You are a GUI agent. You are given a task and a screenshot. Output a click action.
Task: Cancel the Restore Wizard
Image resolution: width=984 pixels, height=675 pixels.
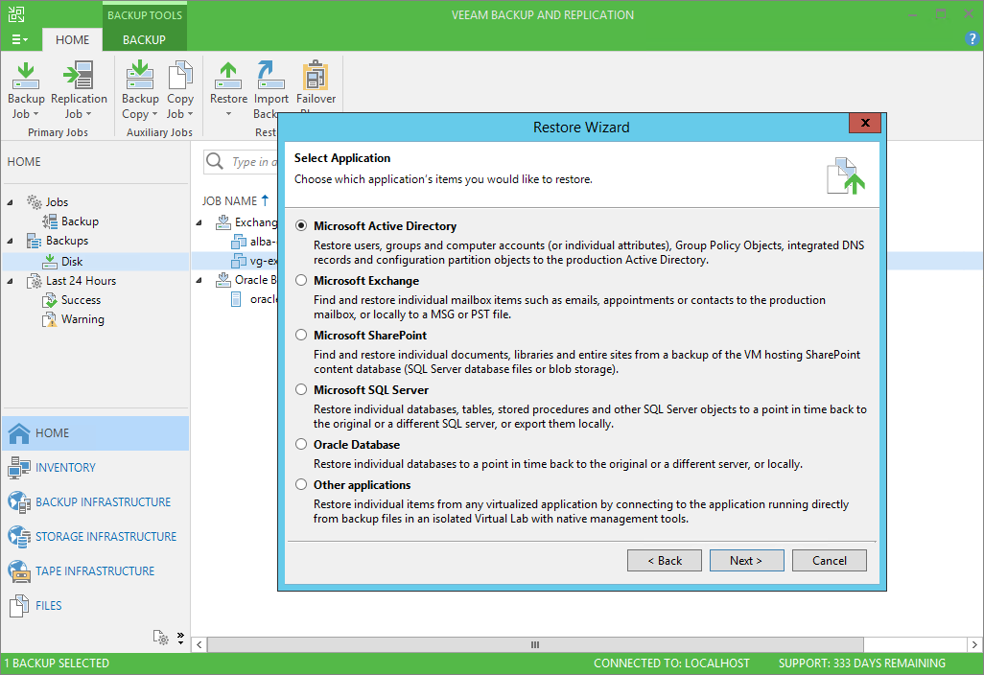click(x=829, y=560)
